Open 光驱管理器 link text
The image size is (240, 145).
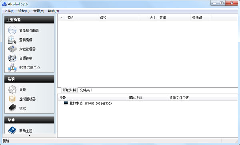coord(27,49)
